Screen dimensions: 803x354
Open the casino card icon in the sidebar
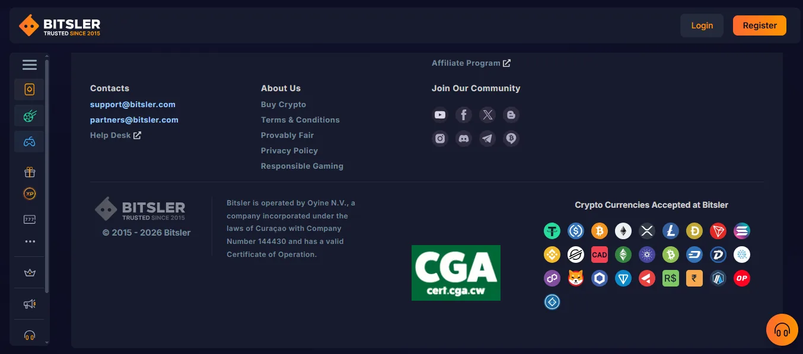(x=30, y=89)
